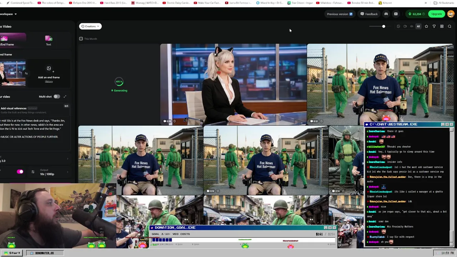The image size is (457, 257).
Task: Tick the This Month checkbox
Action: (81, 39)
